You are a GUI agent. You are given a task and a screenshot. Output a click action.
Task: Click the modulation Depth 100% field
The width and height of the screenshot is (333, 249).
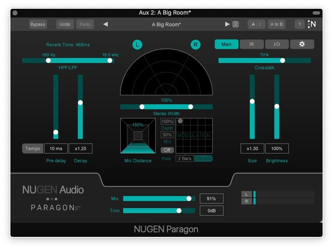point(167,121)
